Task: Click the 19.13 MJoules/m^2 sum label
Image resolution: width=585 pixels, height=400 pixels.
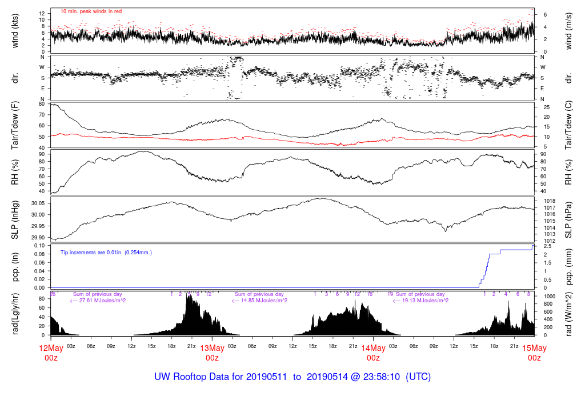Action: 420,301
